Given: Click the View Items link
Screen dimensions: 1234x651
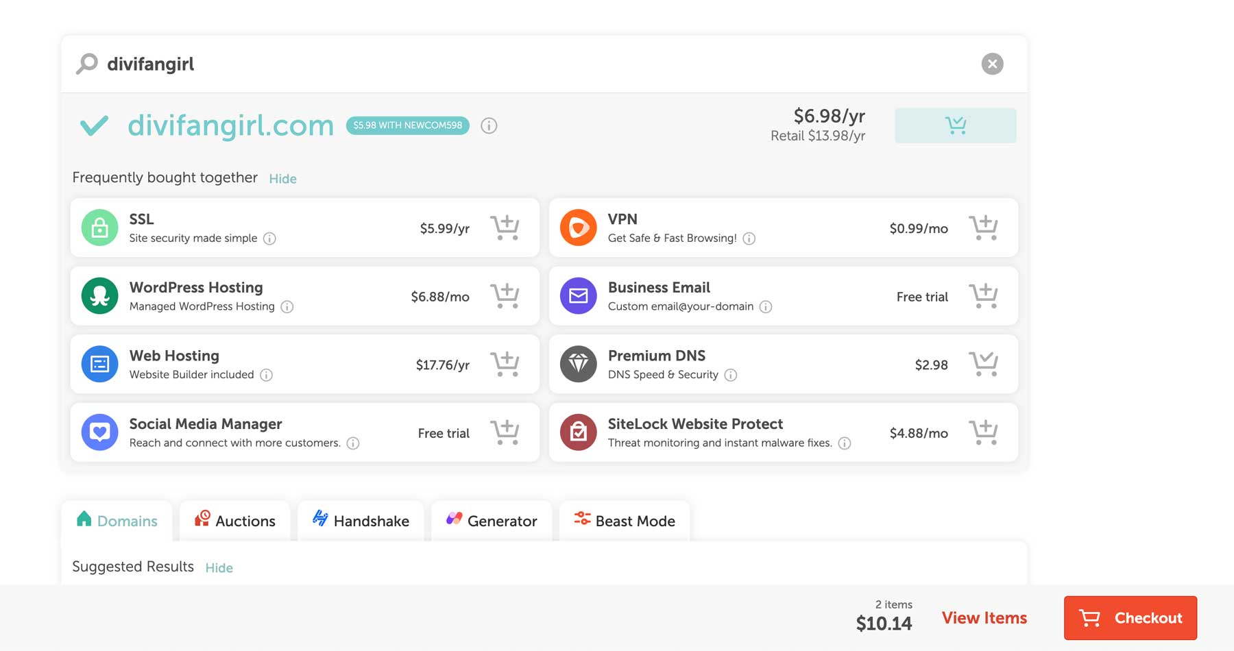Looking at the screenshot, I should point(984,617).
